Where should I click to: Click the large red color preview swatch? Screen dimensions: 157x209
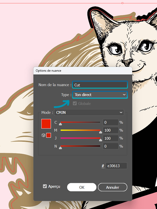tap(46, 124)
